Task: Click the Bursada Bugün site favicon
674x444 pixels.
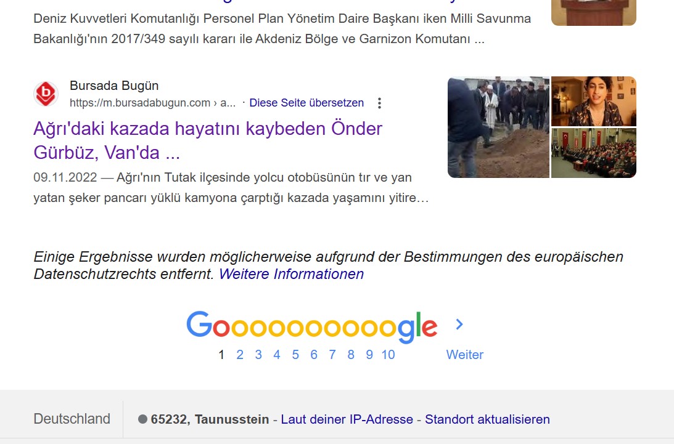Action: point(46,94)
